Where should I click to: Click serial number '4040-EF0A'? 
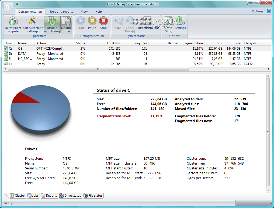click(x=71, y=168)
